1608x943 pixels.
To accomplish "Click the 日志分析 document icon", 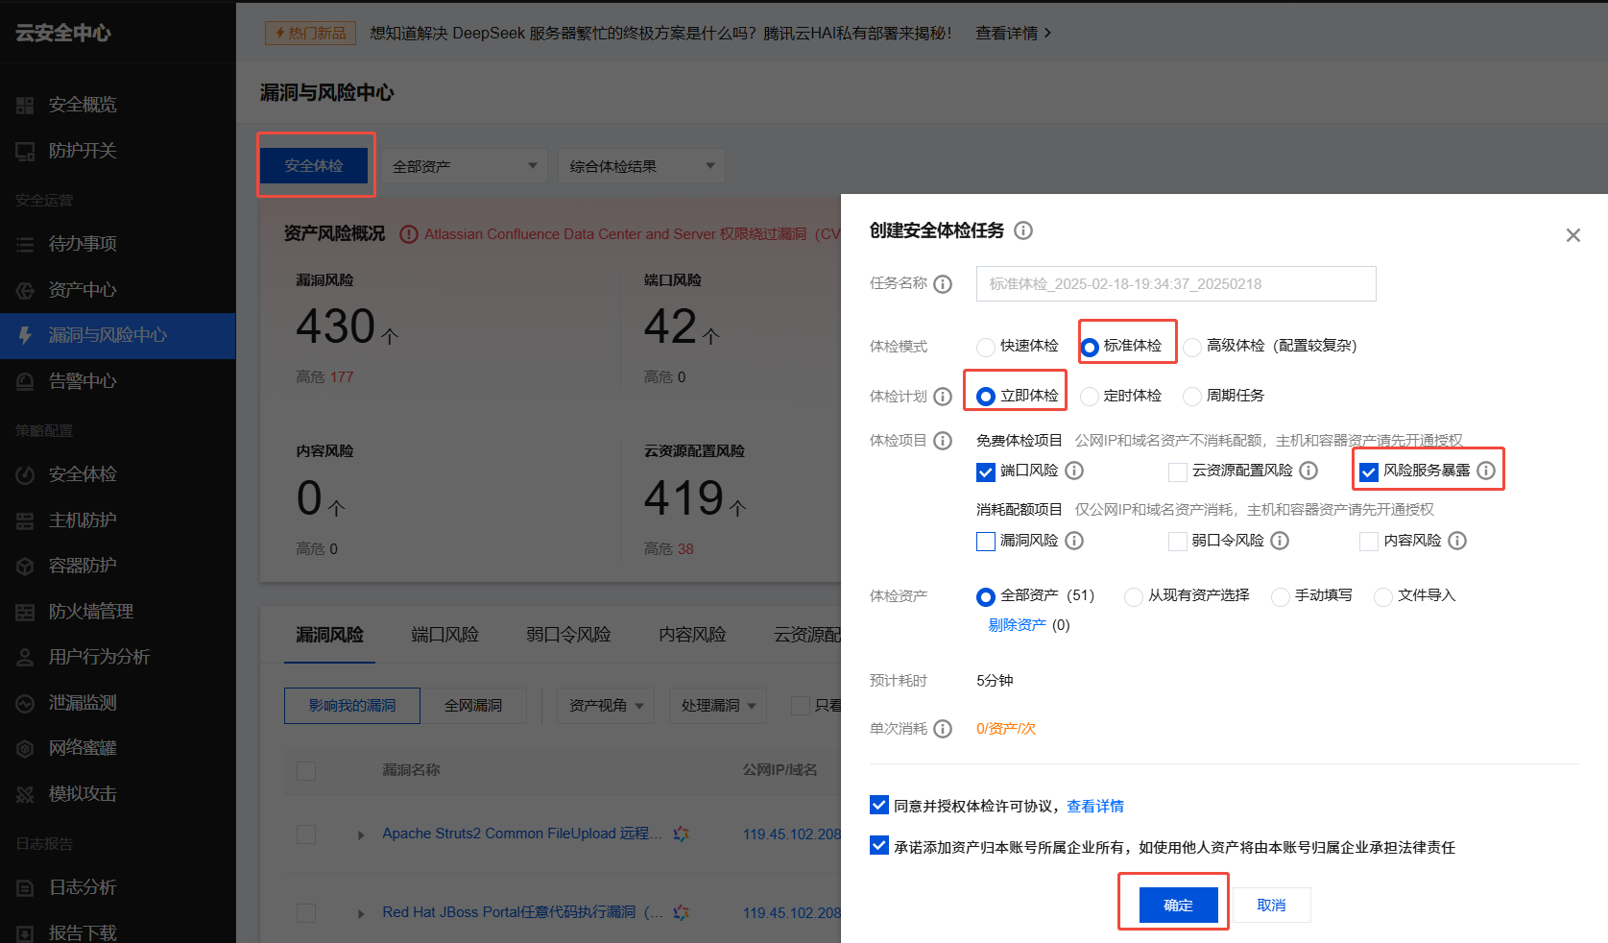I will coord(25,887).
